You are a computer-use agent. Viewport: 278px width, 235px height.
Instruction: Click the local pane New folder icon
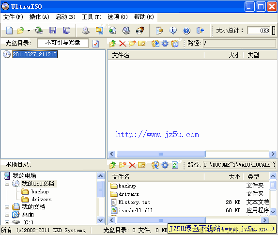coord(123,165)
